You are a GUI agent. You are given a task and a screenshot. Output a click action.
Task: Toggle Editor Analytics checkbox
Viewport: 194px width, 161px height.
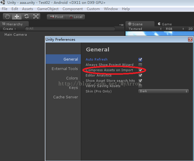point(140,76)
